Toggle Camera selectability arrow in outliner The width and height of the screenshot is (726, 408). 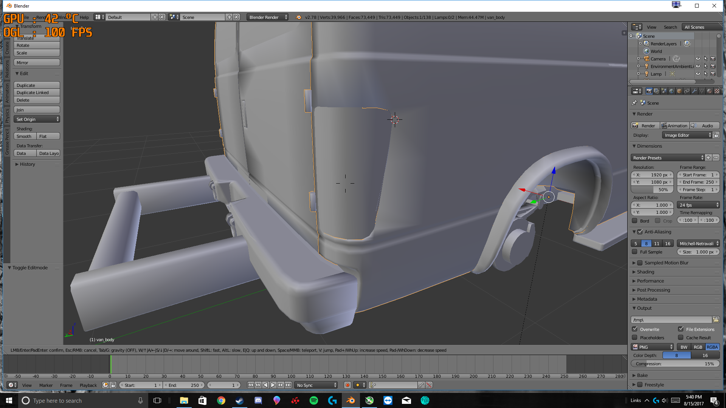pos(706,59)
